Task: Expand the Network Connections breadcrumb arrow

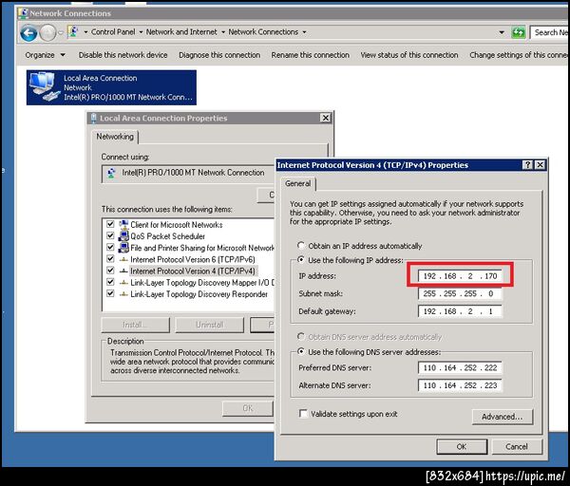Action: 304,32
